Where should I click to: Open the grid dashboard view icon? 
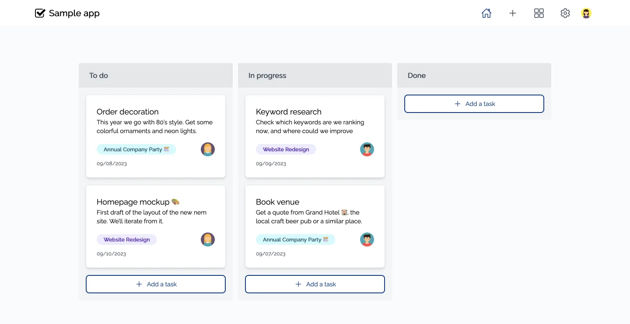(x=539, y=14)
